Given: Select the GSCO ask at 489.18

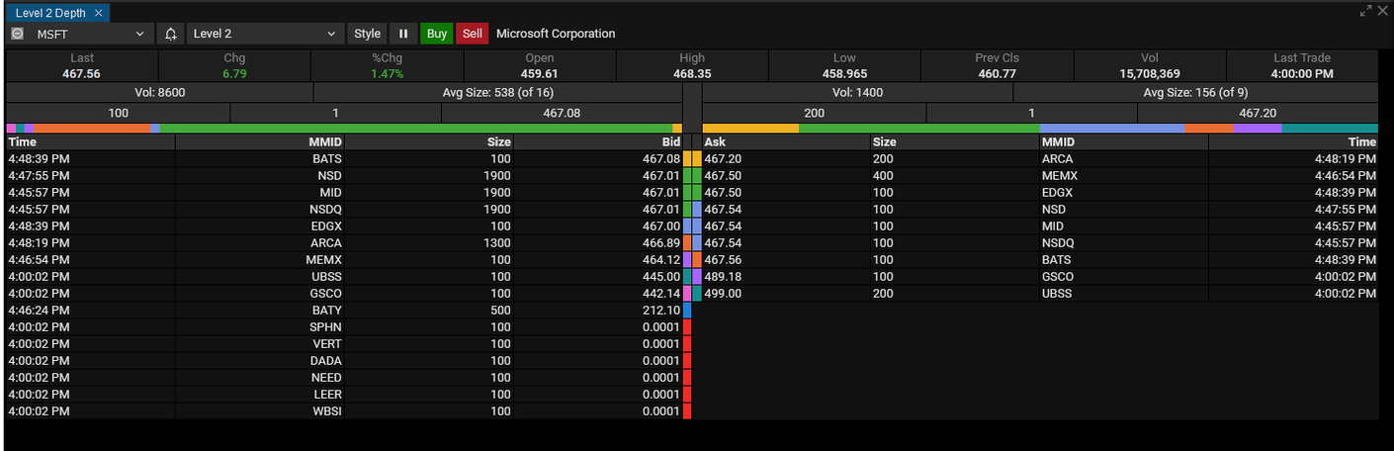Looking at the screenshot, I should (x=1040, y=276).
